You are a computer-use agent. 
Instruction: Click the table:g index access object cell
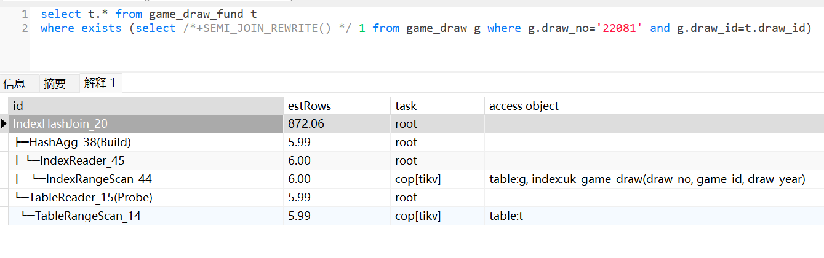pyautogui.click(x=652, y=179)
